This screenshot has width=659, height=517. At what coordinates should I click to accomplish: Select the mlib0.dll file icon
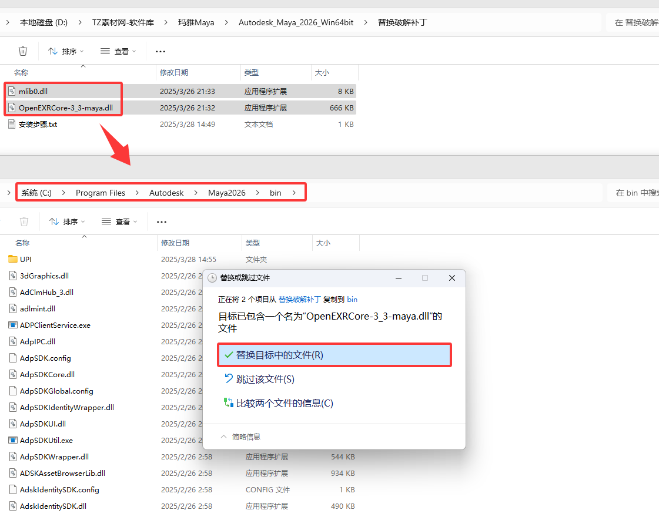12,91
